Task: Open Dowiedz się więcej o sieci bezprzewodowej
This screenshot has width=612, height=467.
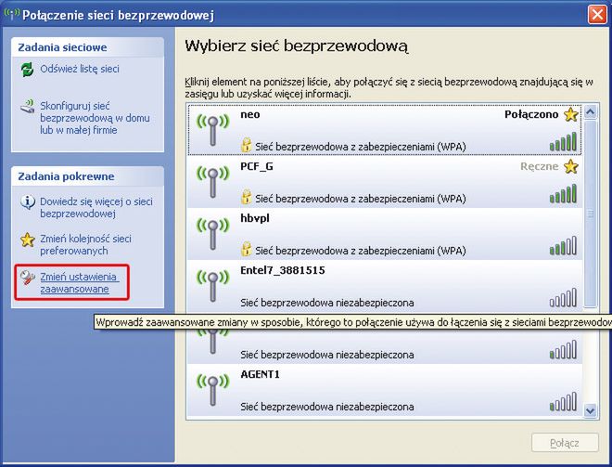Action: click(96, 208)
